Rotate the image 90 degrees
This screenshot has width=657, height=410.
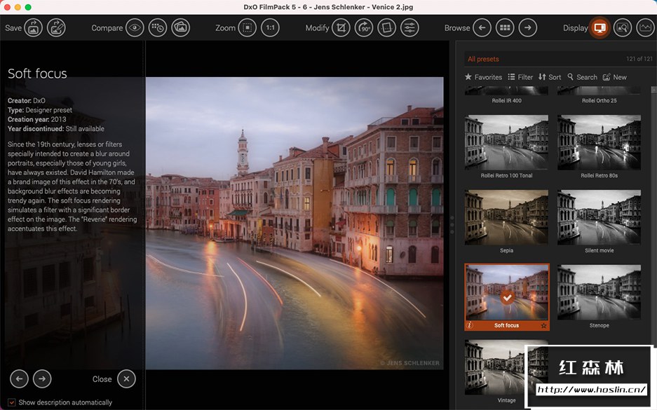(x=364, y=28)
